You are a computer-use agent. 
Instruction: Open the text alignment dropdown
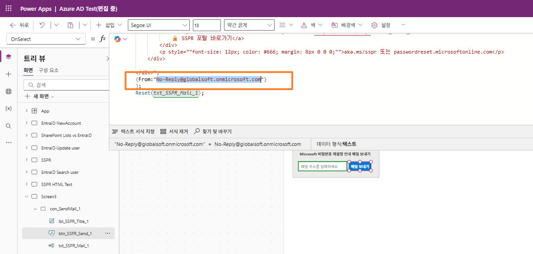click(286, 25)
